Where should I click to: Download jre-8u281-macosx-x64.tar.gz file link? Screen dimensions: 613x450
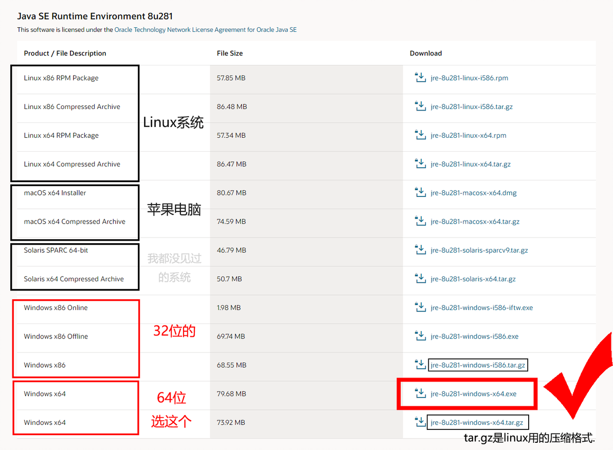(475, 222)
